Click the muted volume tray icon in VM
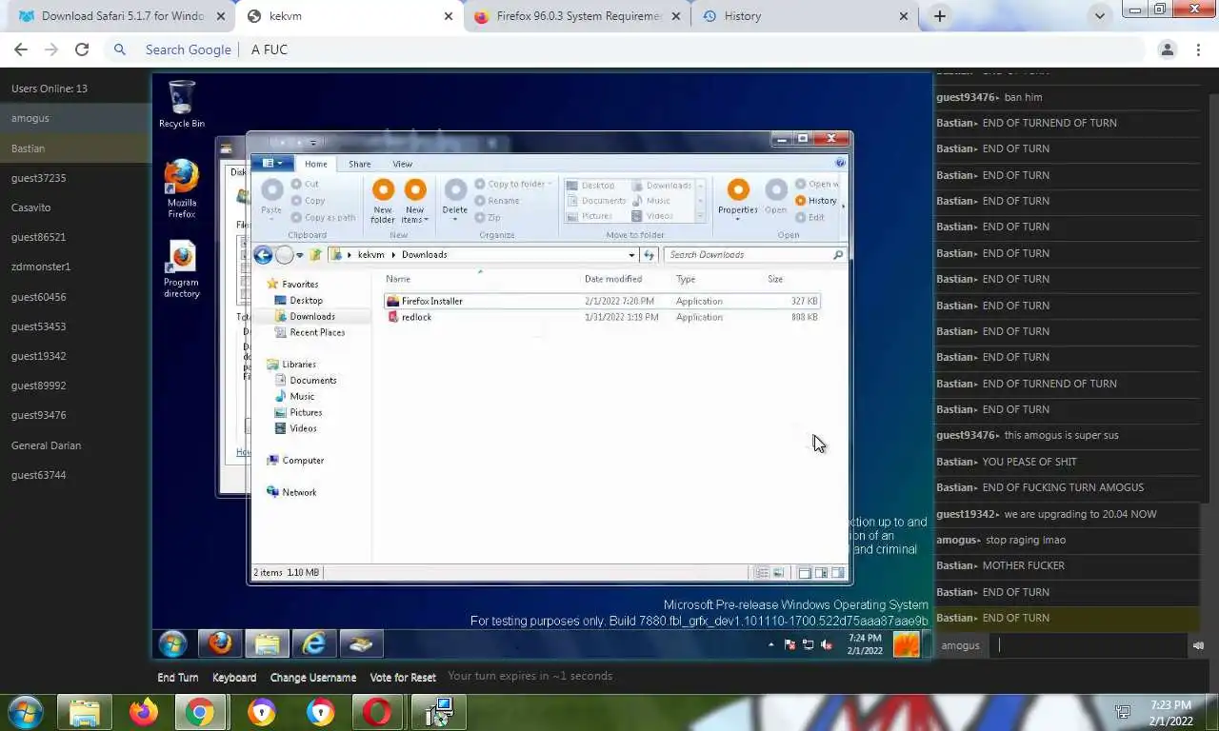Screen dimensions: 1219x731 826,644
